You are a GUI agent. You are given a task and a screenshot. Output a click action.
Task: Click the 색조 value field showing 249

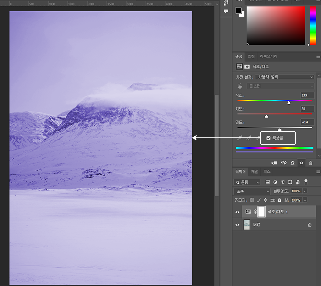pyautogui.click(x=307, y=95)
